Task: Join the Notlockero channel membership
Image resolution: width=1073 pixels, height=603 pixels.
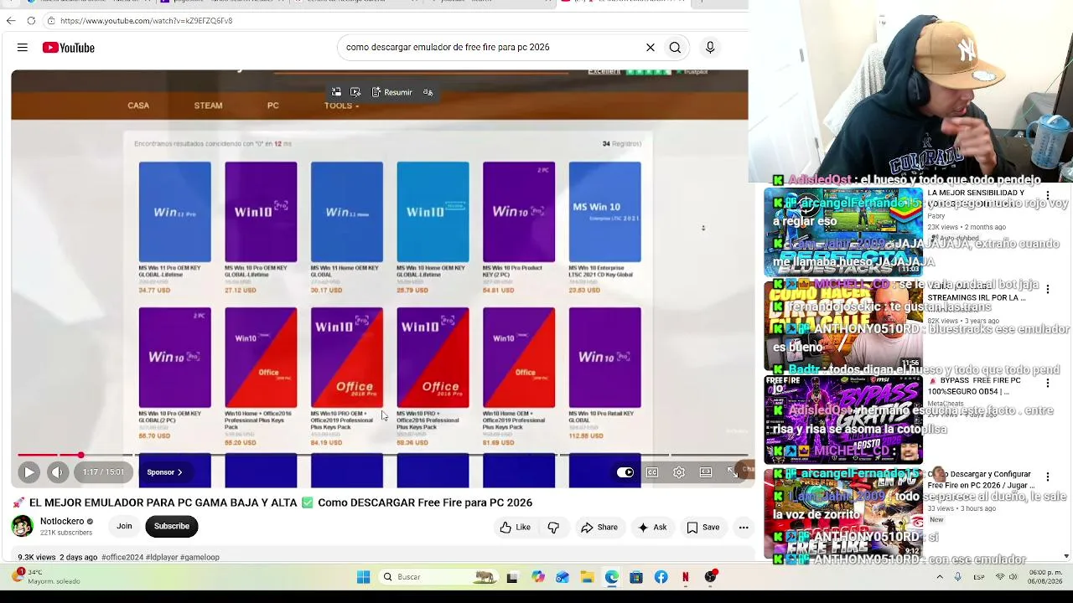Action: (x=124, y=526)
